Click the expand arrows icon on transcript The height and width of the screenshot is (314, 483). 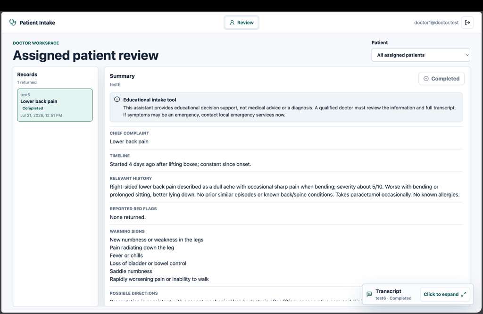tap(464, 294)
